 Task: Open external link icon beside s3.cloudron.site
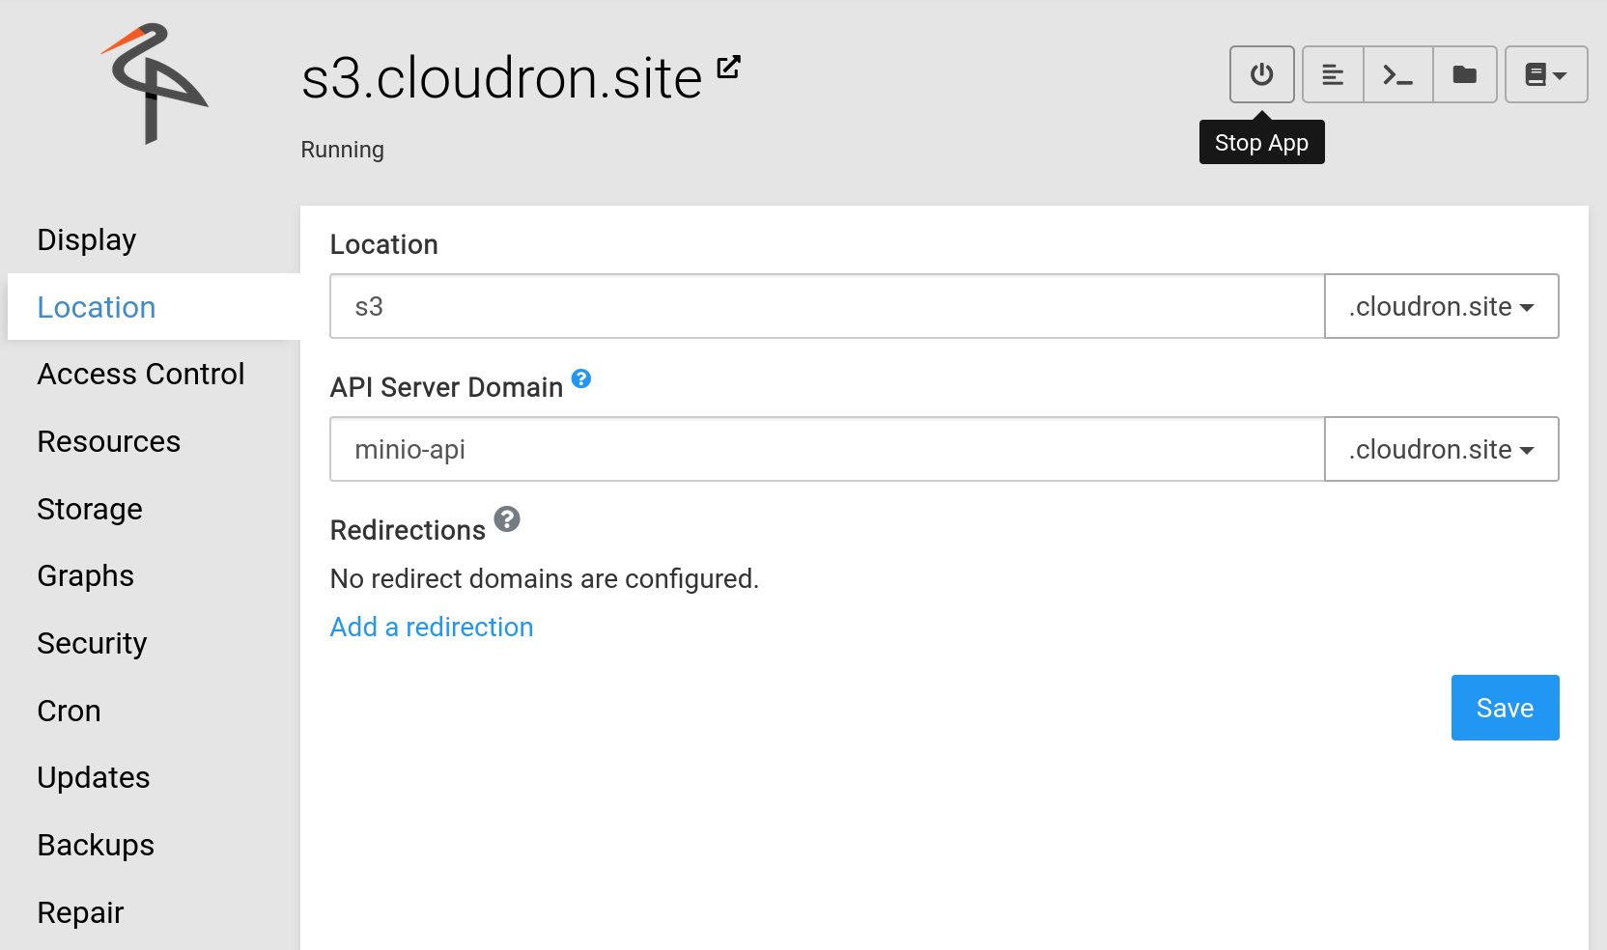coord(728,68)
